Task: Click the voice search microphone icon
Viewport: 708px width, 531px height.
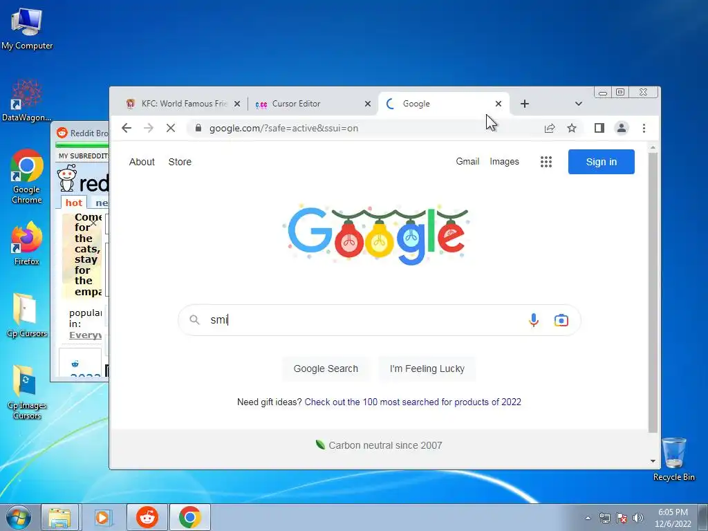Action: [533, 320]
